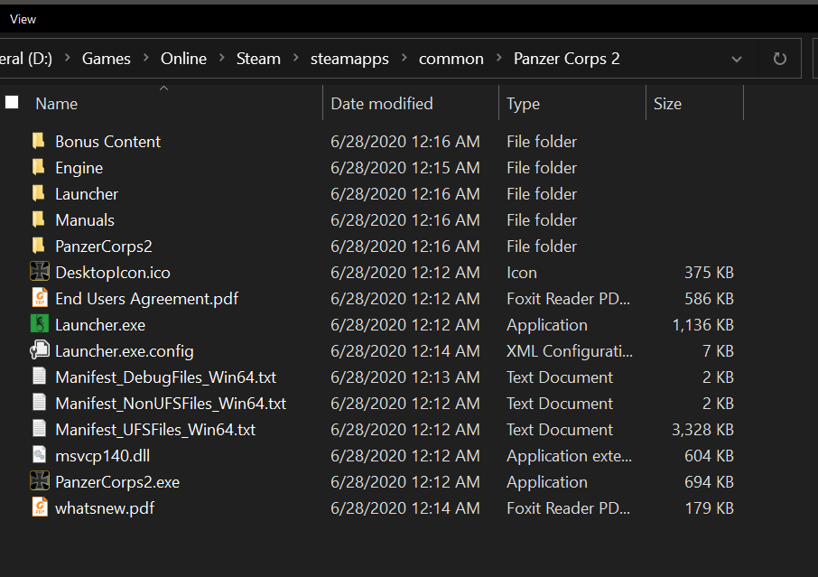The height and width of the screenshot is (577, 818).
Task: Select Manifest_UFSFiles_Win64.txt file name
Action: pos(155,429)
